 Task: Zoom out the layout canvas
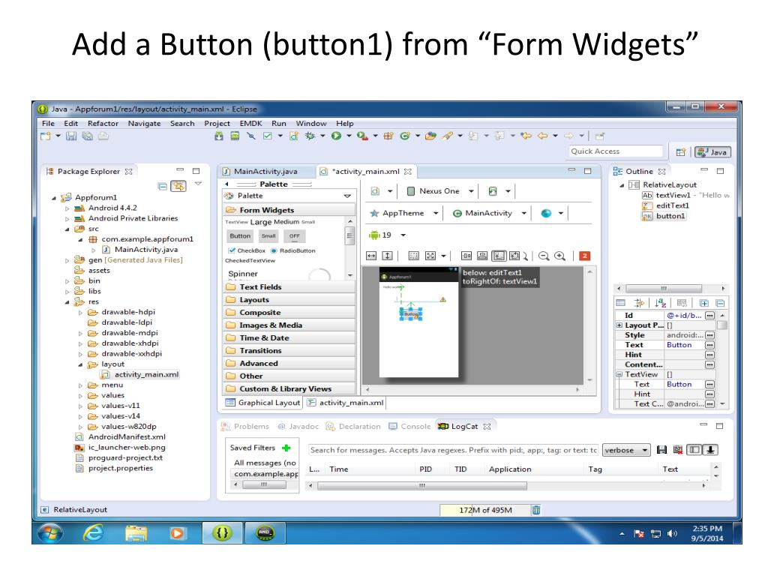(x=544, y=256)
